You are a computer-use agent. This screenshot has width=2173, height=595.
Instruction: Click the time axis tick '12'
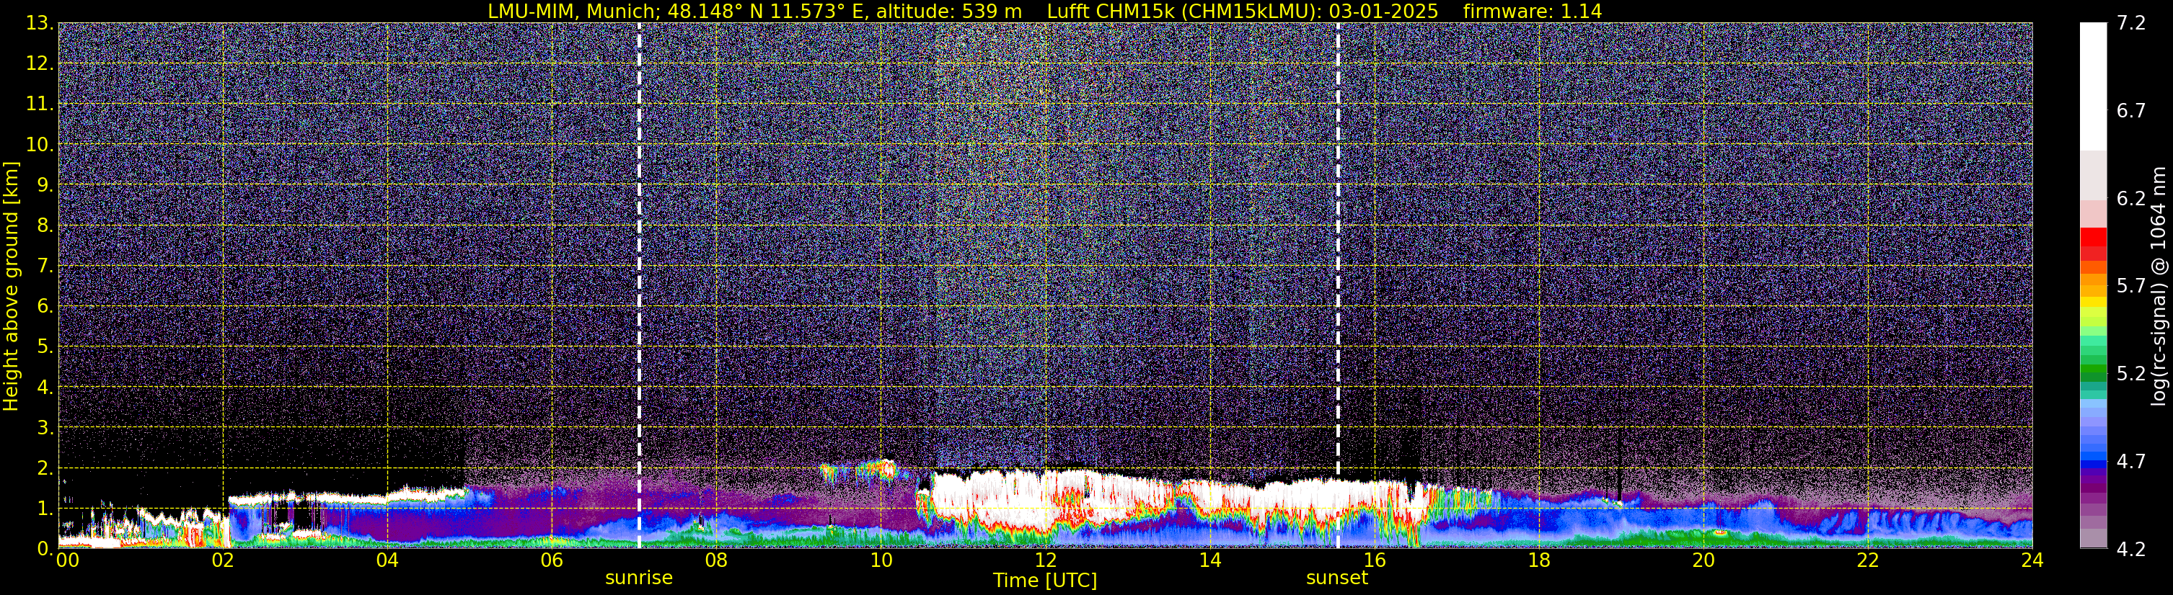point(1045,560)
